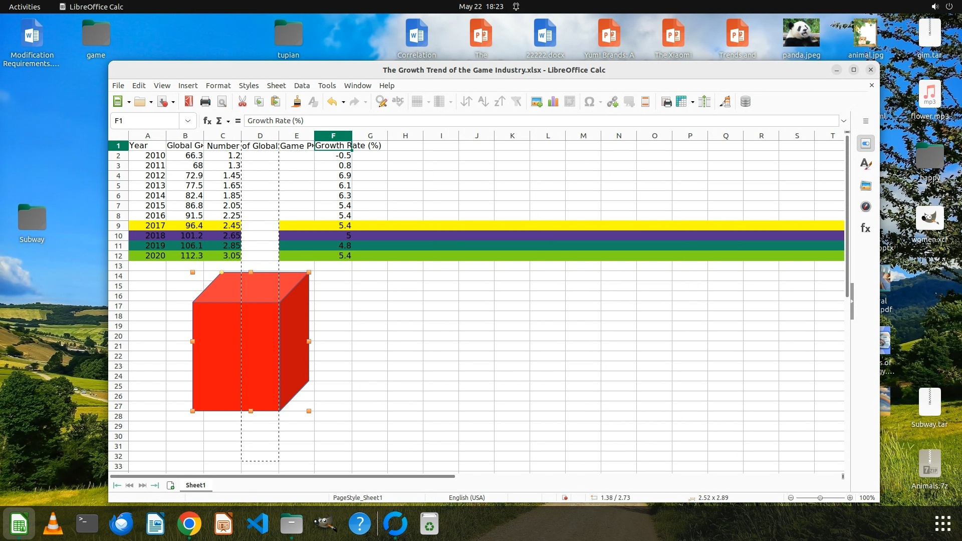Toggle document modified save indicator
The width and height of the screenshot is (962, 541).
(565, 497)
